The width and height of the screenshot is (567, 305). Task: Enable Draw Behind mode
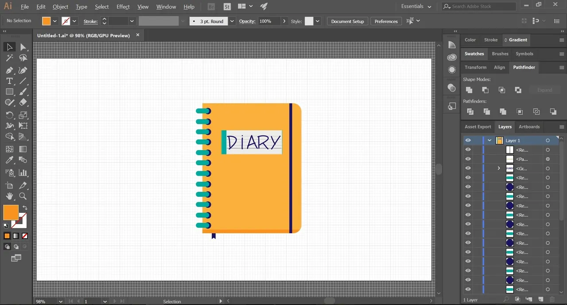pyautogui.click(x=16, y=246)
